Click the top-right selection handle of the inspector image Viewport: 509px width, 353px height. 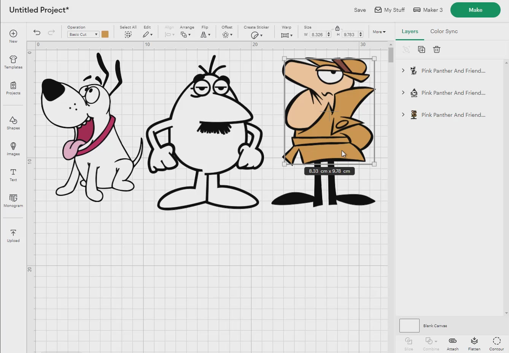click(x=374, y=59)
